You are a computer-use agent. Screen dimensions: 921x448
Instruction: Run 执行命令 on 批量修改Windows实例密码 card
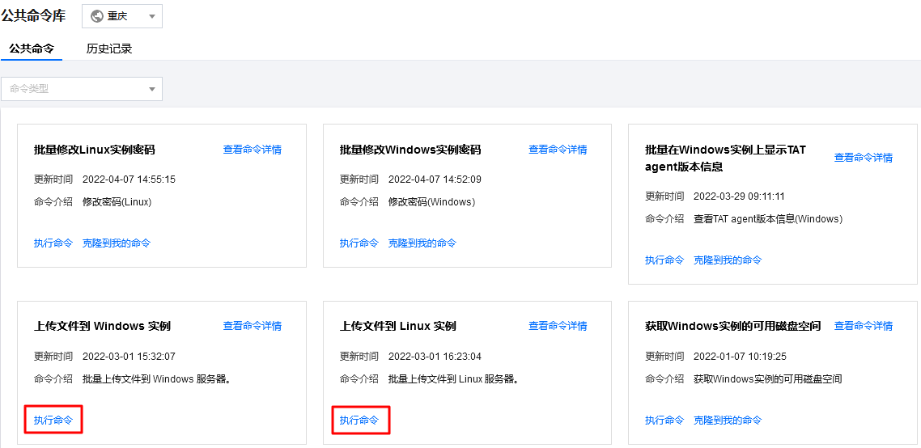click(x=359, y=243)
